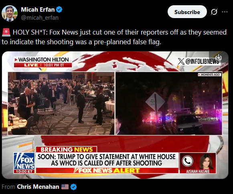Open the three-dot more options menu
The image size is (233, 194).
point(225,12)
